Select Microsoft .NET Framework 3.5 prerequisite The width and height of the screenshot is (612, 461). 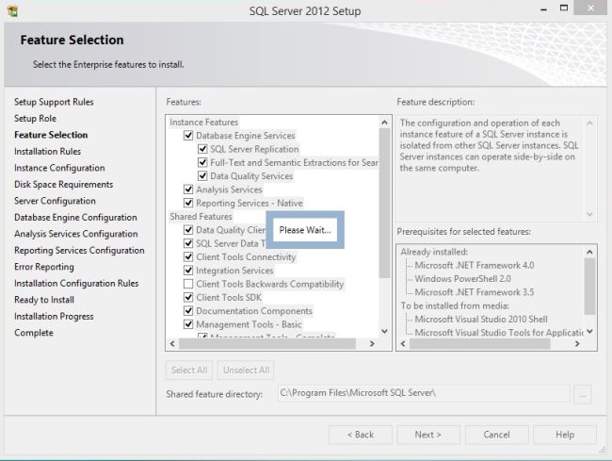point(475,292)
